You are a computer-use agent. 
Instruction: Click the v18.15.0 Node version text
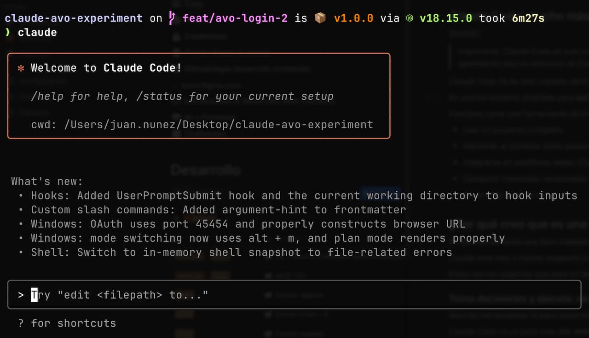[445, 18]
